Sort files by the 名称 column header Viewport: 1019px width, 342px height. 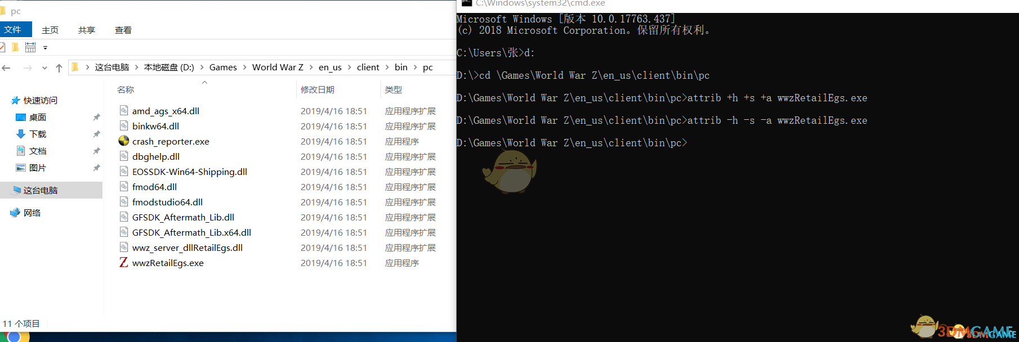[x=126, y=89]
